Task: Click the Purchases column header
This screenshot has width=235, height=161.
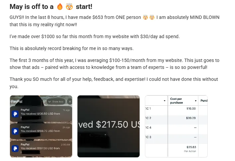Action: point(204,101)
